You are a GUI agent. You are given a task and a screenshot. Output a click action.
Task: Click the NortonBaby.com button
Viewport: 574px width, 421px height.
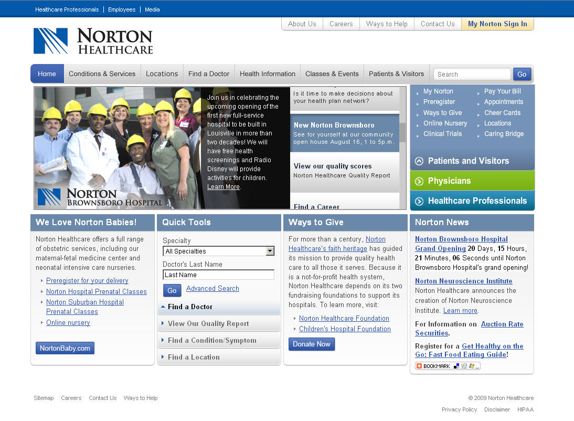pos(65,348)
